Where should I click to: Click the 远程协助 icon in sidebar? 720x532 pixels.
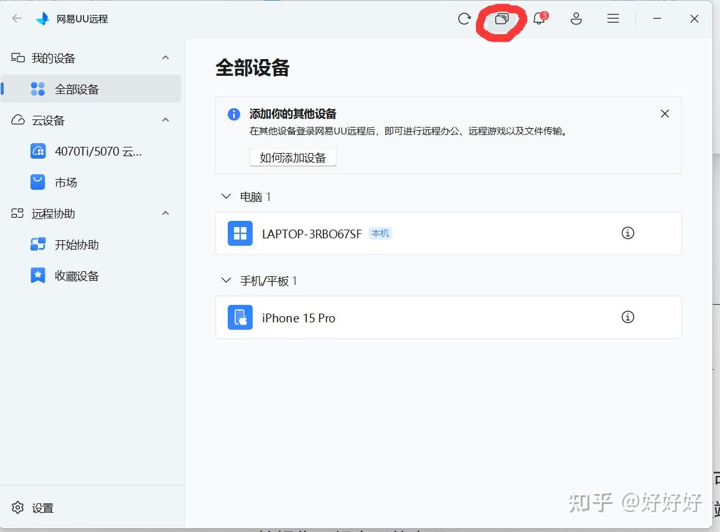point(17,213)
